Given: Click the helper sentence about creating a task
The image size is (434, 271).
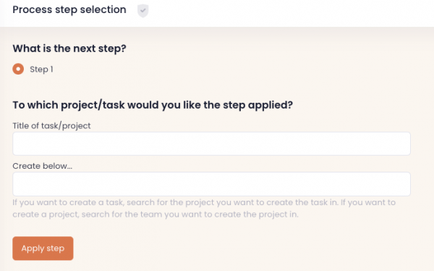Looking at the screenshot, I should (175, 202).
